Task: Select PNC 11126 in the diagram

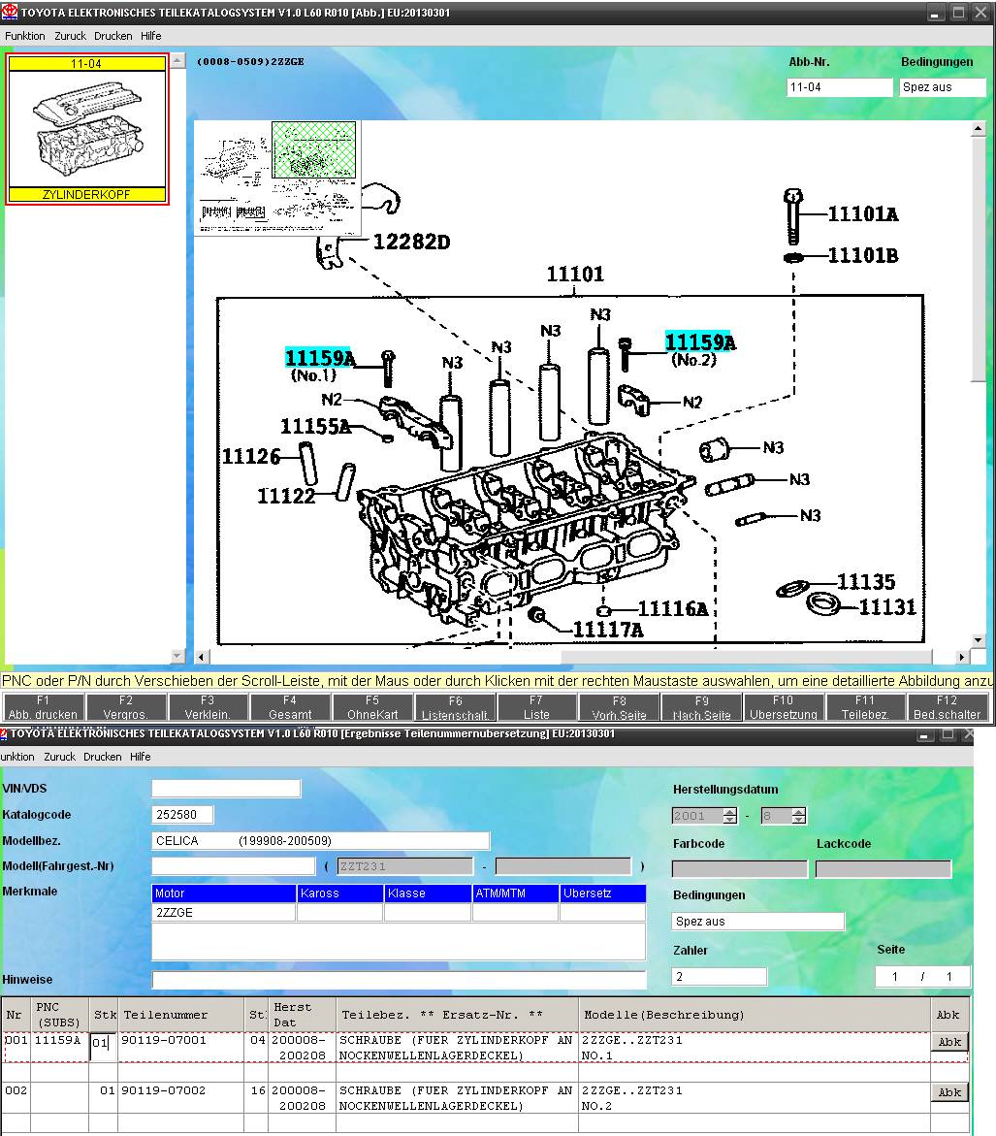Action: click(250, 456)
